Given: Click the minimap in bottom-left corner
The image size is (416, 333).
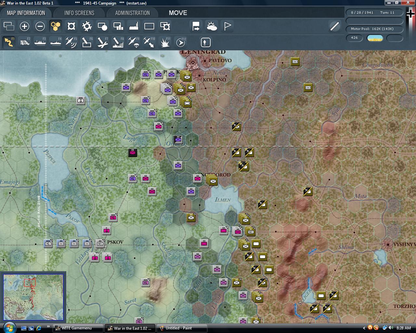Looking at the screenshot, I should [x=33, y=297].
